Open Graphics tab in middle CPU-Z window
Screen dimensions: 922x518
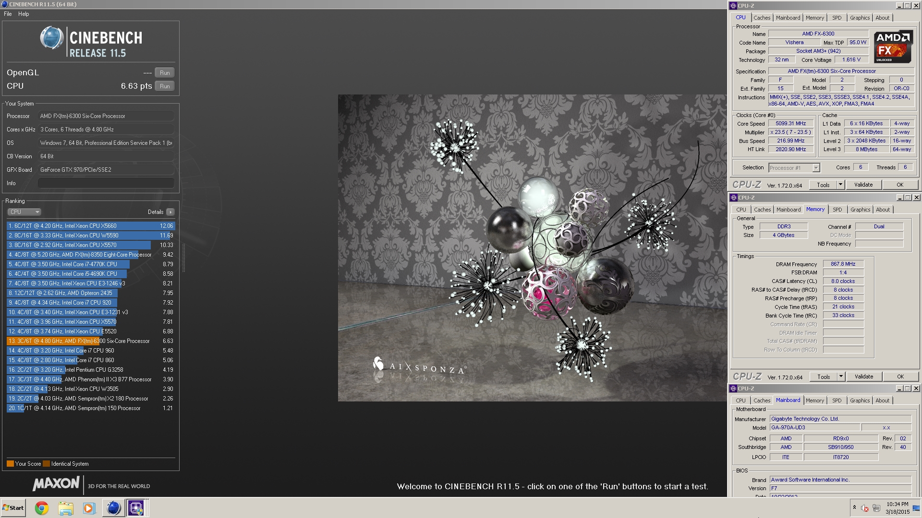[x=860, y=210]
